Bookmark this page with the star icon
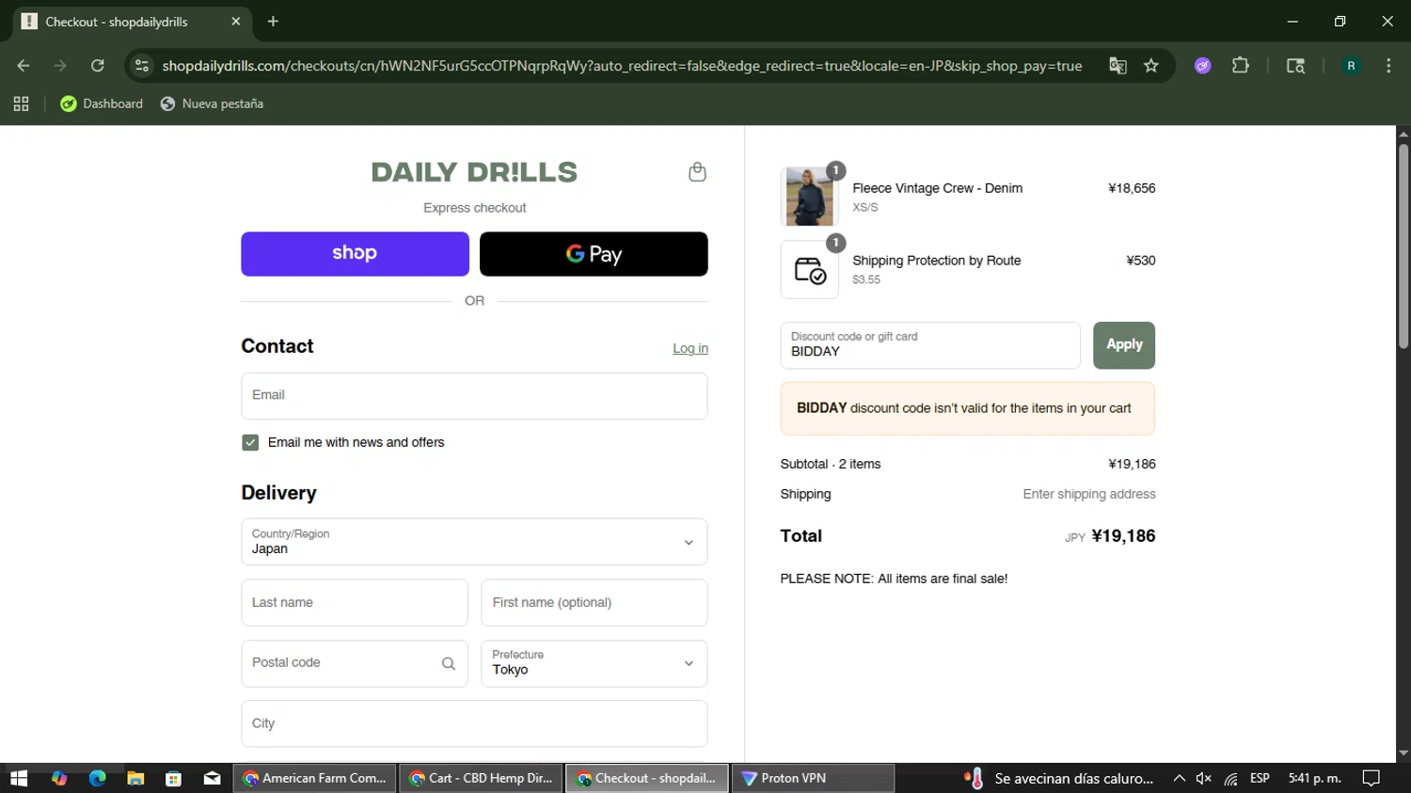This screenshot has height=793, width=1411. pyautogui.click(x=1151, y=66)
